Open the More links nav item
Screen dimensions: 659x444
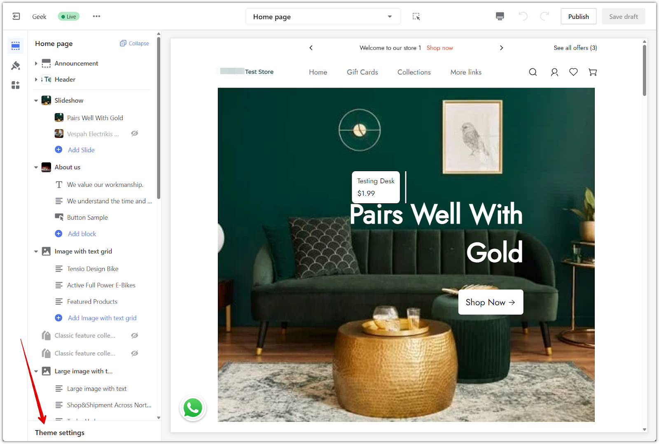coord(466,72)
